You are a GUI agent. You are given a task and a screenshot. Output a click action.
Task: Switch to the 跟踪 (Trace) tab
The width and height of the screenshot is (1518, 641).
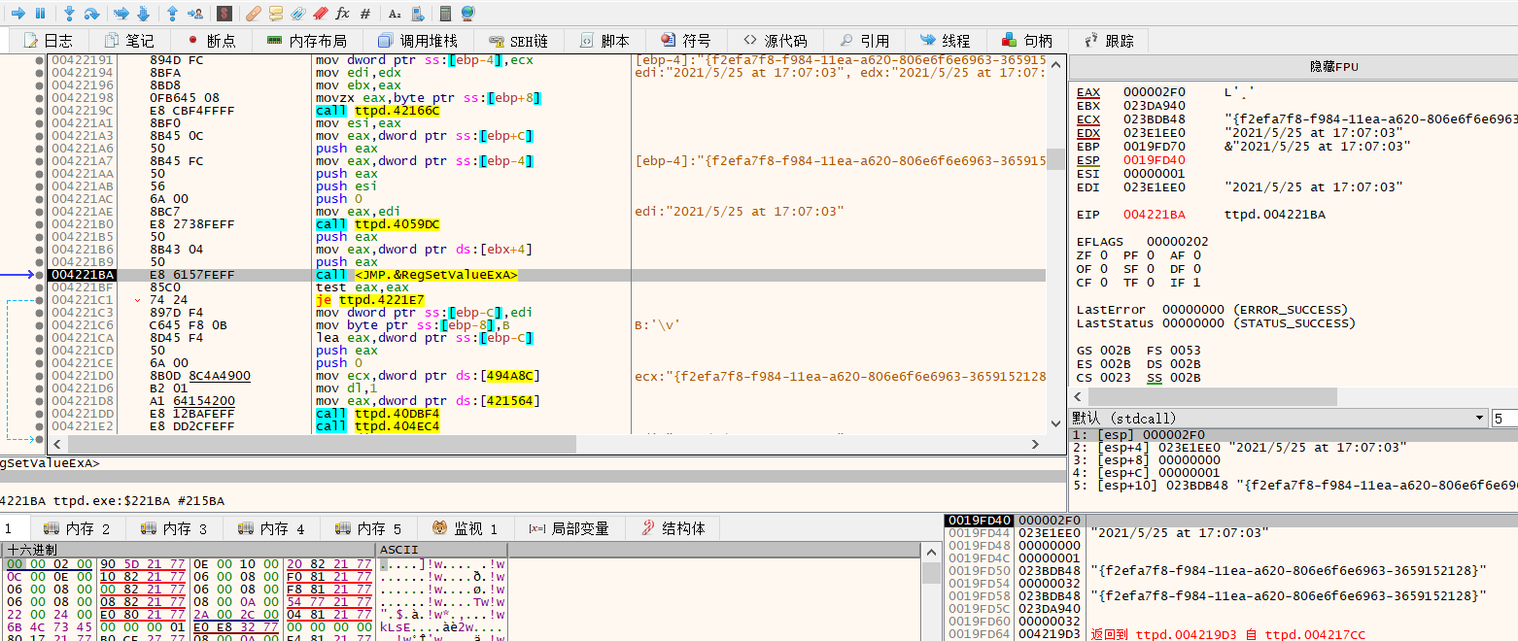tap(1108, 41)
